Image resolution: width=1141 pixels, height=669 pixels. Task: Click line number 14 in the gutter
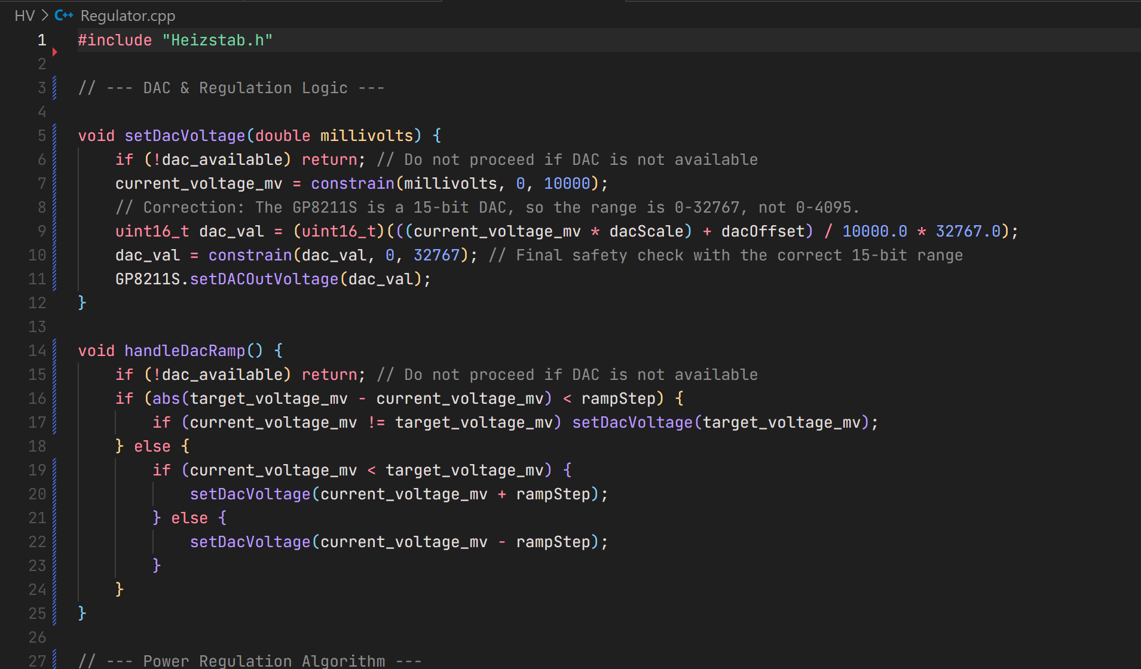click(x=37, y=351)
